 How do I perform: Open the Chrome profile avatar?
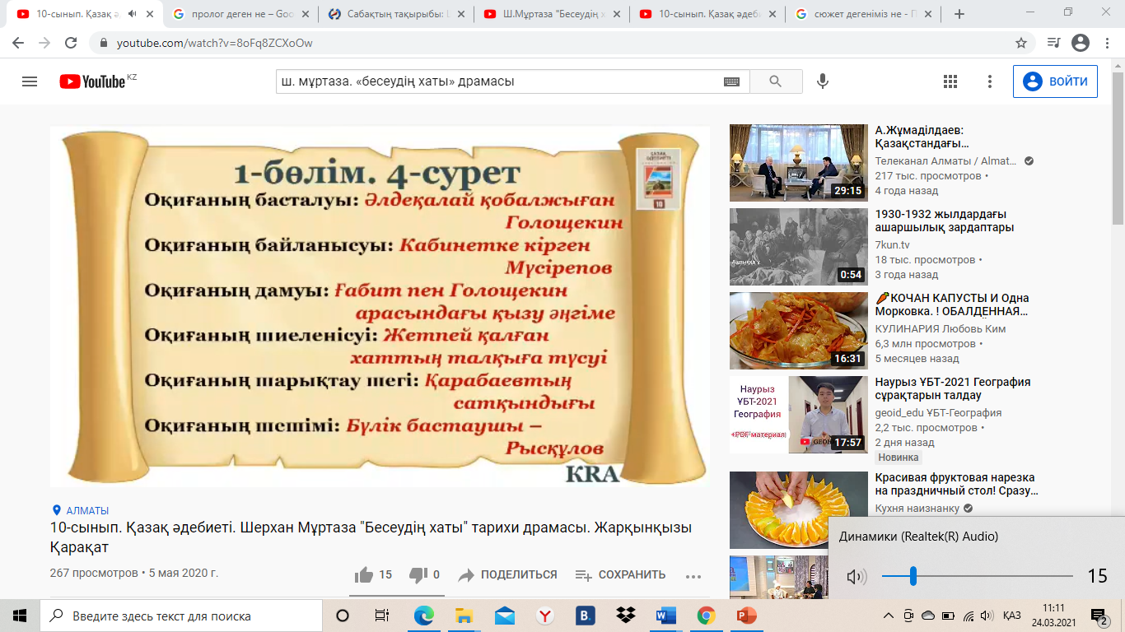(x=1081, y=43)
